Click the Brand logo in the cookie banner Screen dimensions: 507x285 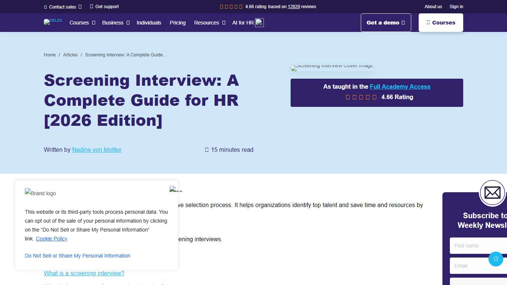tap(40, 193)
